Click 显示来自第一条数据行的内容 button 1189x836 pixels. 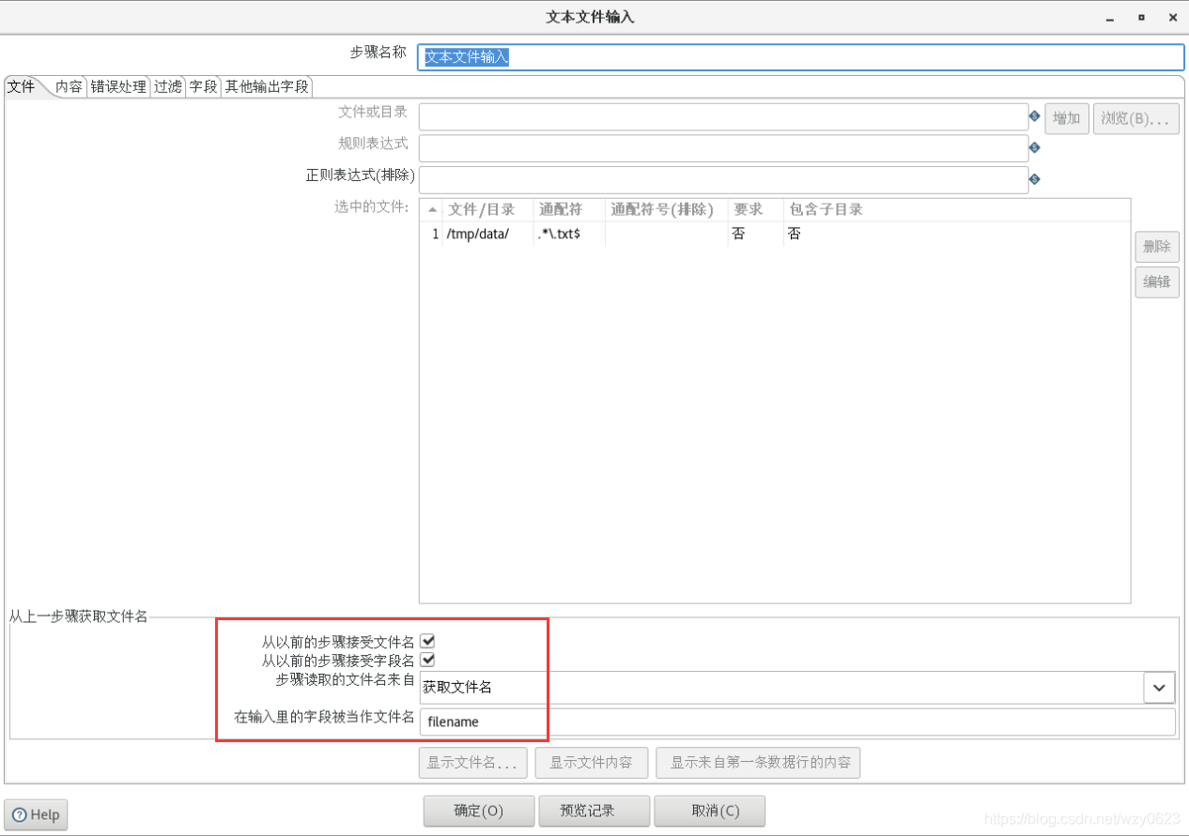tap(758, 763)
